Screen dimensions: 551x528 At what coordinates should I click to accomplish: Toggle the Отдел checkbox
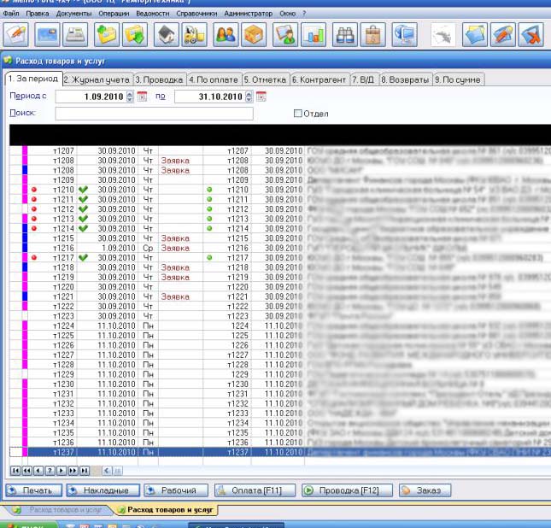coord(298,113)
